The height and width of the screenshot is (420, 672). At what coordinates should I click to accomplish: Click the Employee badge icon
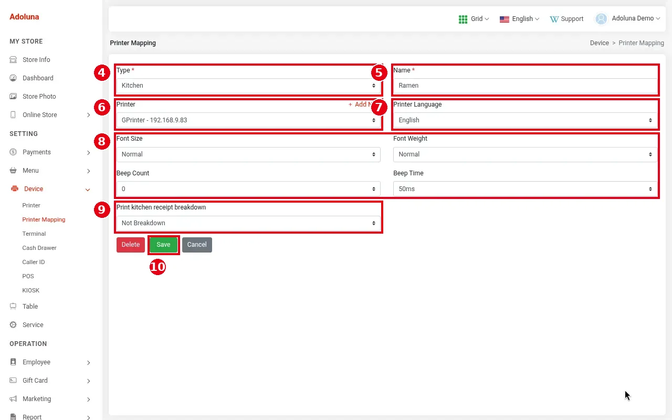[x=13, y=362]
